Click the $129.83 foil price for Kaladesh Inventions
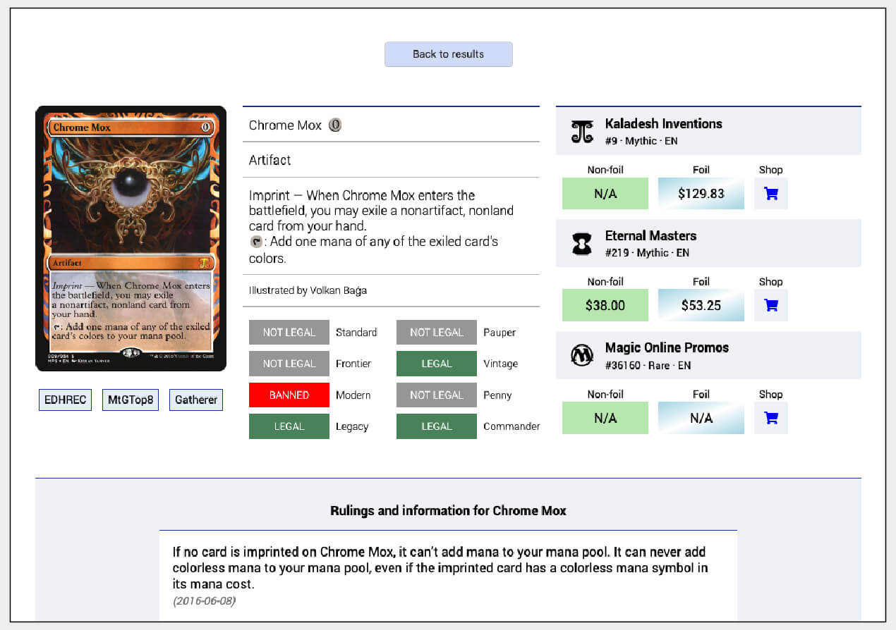 coord(701,193)
